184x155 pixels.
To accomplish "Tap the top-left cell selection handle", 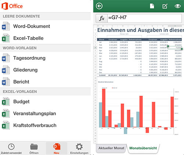I will click(x=168, y=46).
